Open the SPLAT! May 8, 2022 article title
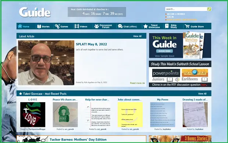Image resolution: width=228 pixels, height=143 pixels. 91,44
